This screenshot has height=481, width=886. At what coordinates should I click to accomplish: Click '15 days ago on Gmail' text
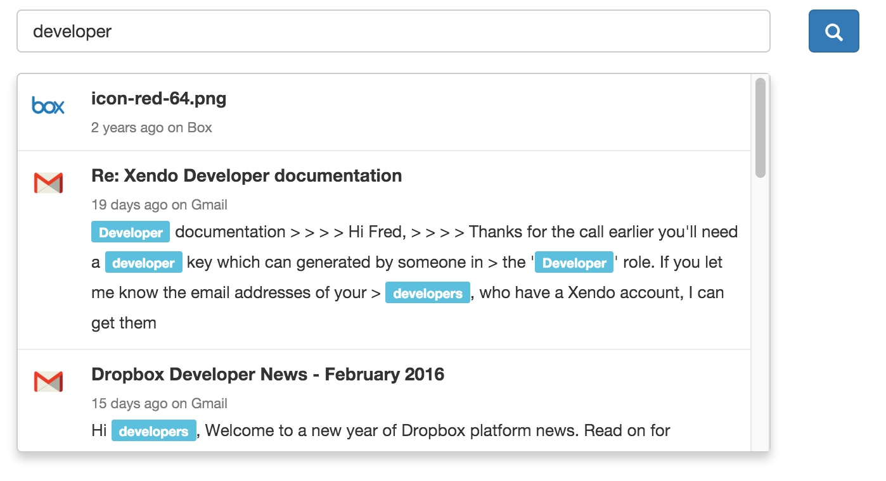(x=159, y=404)
